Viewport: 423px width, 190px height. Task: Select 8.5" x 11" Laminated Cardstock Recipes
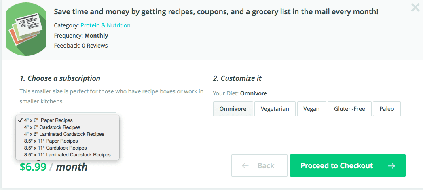pyautogui.click(x=68, y=155)
